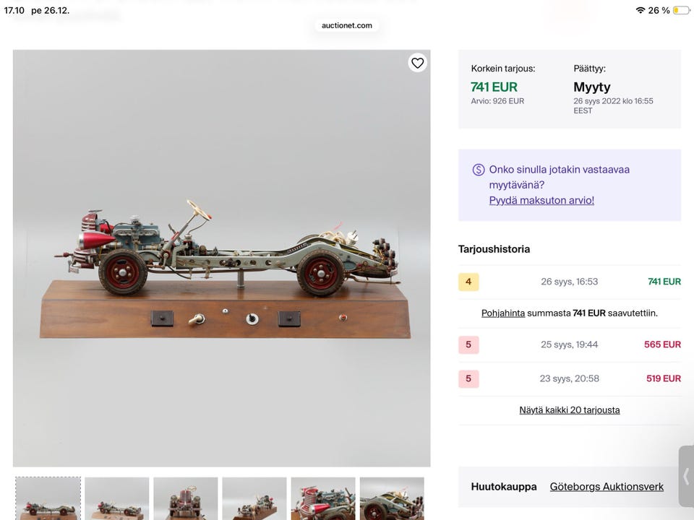Screen dimensions: 694x520
Task: Select the second chassis thumbnail
Action: point(116,498)
